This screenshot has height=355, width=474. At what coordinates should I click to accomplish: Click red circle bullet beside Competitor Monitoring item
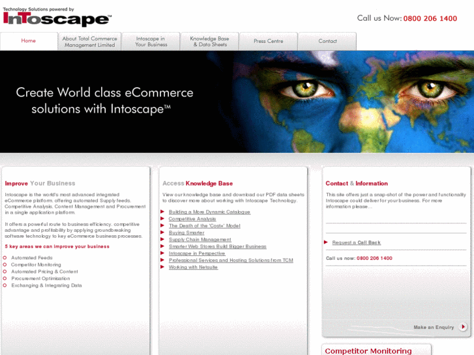point(5,264)
